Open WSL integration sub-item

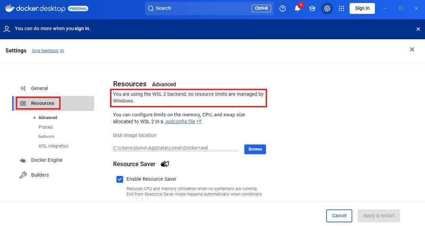53,146
